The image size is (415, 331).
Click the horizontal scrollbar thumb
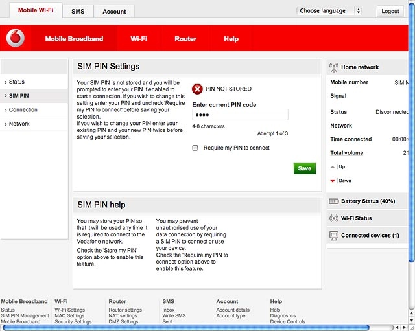pyautogui.click(x=186, y=328)
